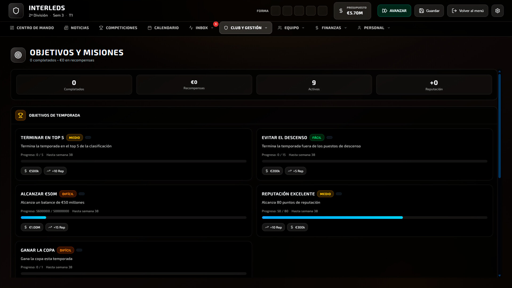Click the INTERLEDS club shield icon
This screenshot has width=512, height=288.
16,11
